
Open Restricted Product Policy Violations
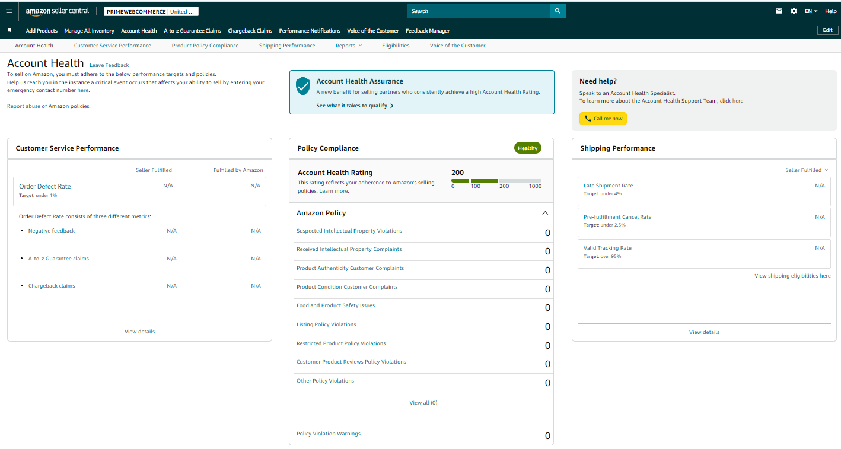[341, 343]
